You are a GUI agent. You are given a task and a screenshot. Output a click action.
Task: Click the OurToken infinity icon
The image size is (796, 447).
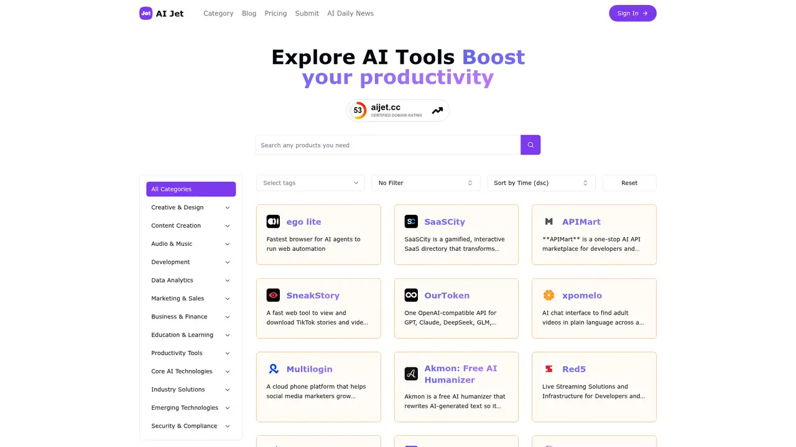(411, 296)
